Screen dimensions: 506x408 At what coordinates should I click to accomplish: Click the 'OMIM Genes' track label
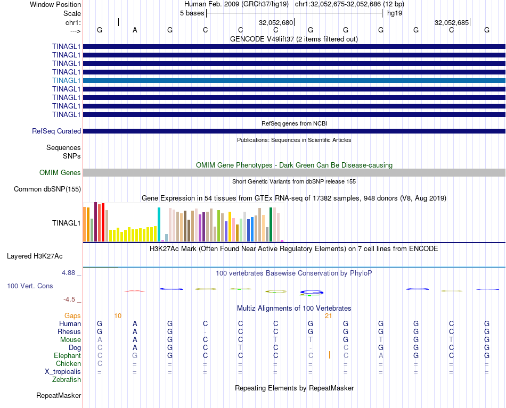point(60,172)
